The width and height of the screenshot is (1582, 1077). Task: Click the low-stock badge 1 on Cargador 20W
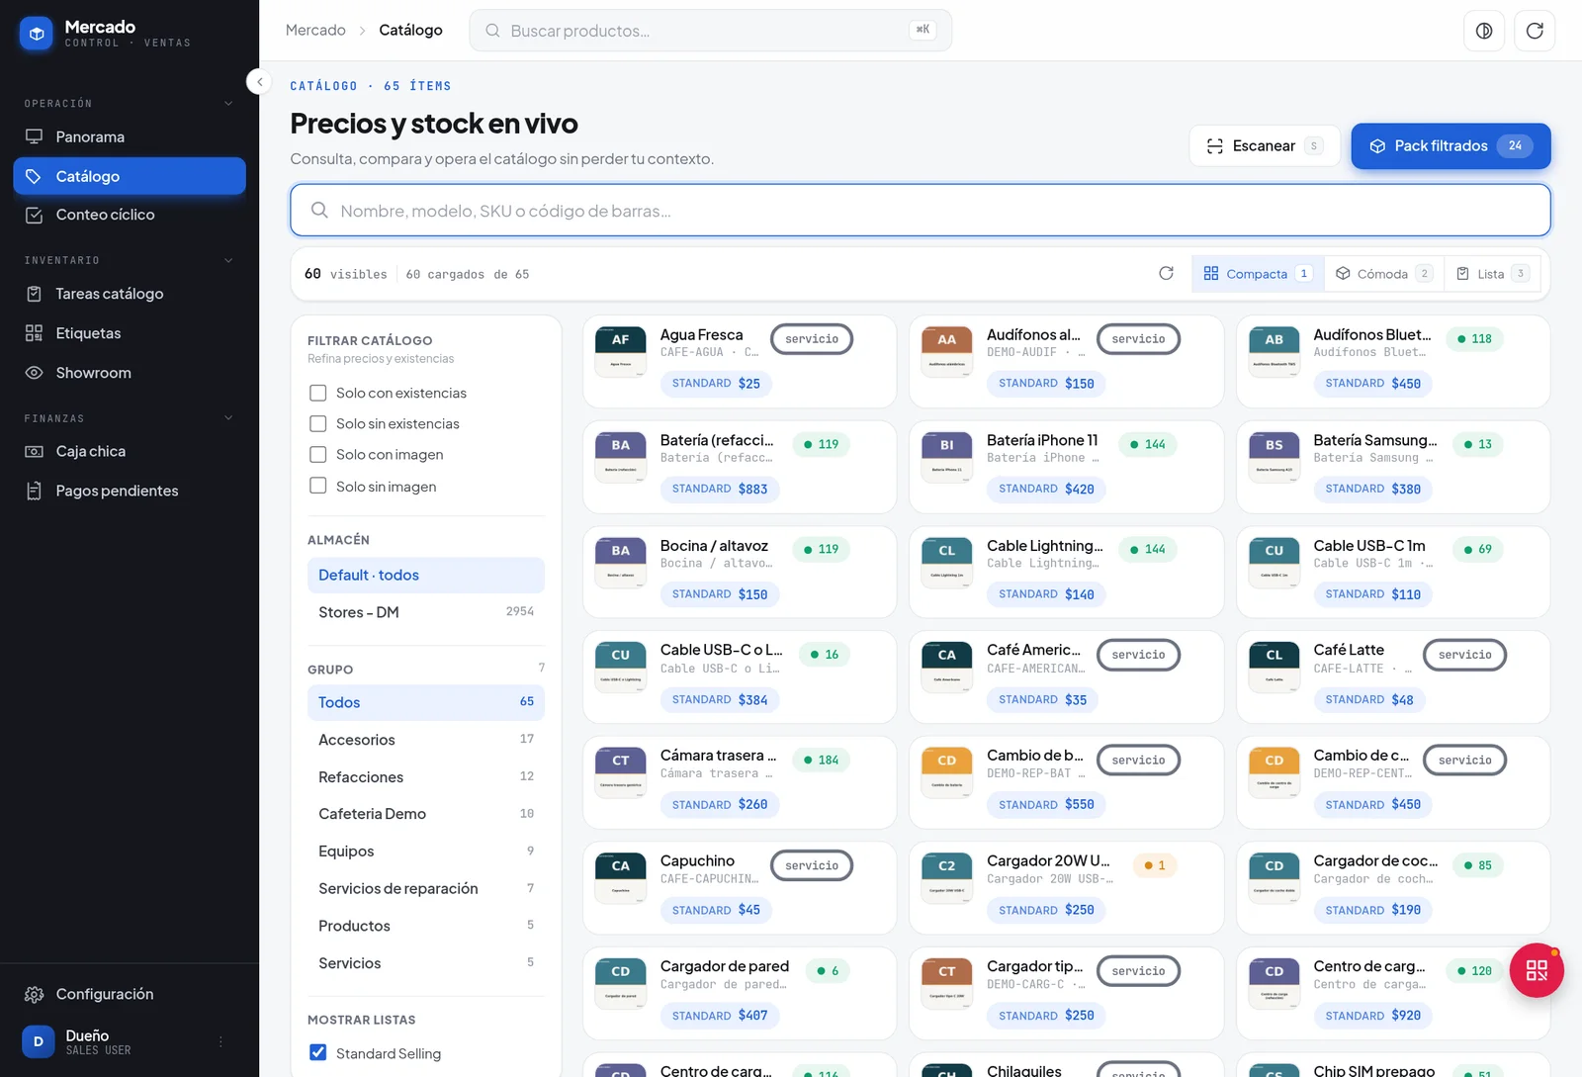click(1155, 865)
